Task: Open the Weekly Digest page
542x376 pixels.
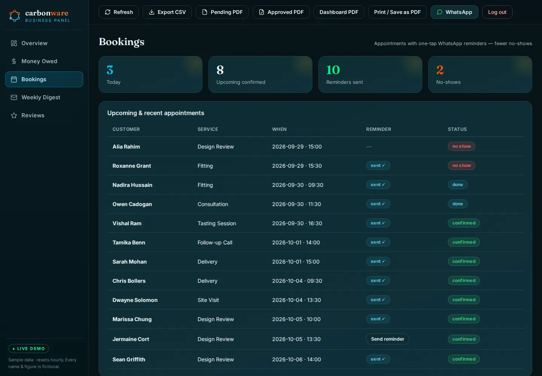Action: [x=44, y=97]
